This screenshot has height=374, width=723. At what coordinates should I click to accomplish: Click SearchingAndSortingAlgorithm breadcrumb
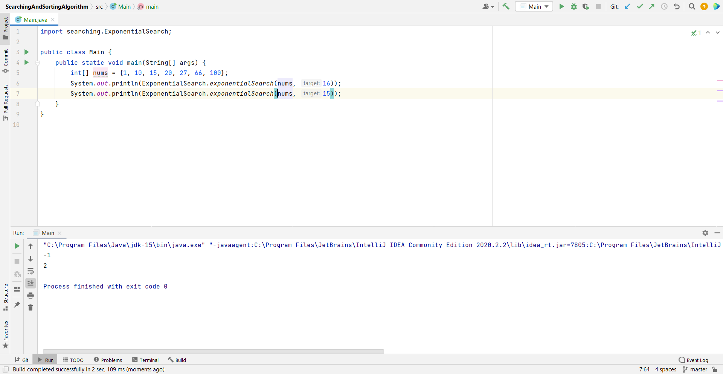pyautogui.click(x=47, y=7)
